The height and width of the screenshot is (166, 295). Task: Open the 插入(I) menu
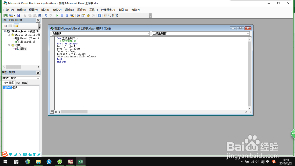point(45,10)
